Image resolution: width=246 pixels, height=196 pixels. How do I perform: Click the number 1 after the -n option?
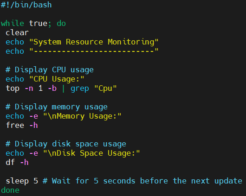[x=40, y=88]
